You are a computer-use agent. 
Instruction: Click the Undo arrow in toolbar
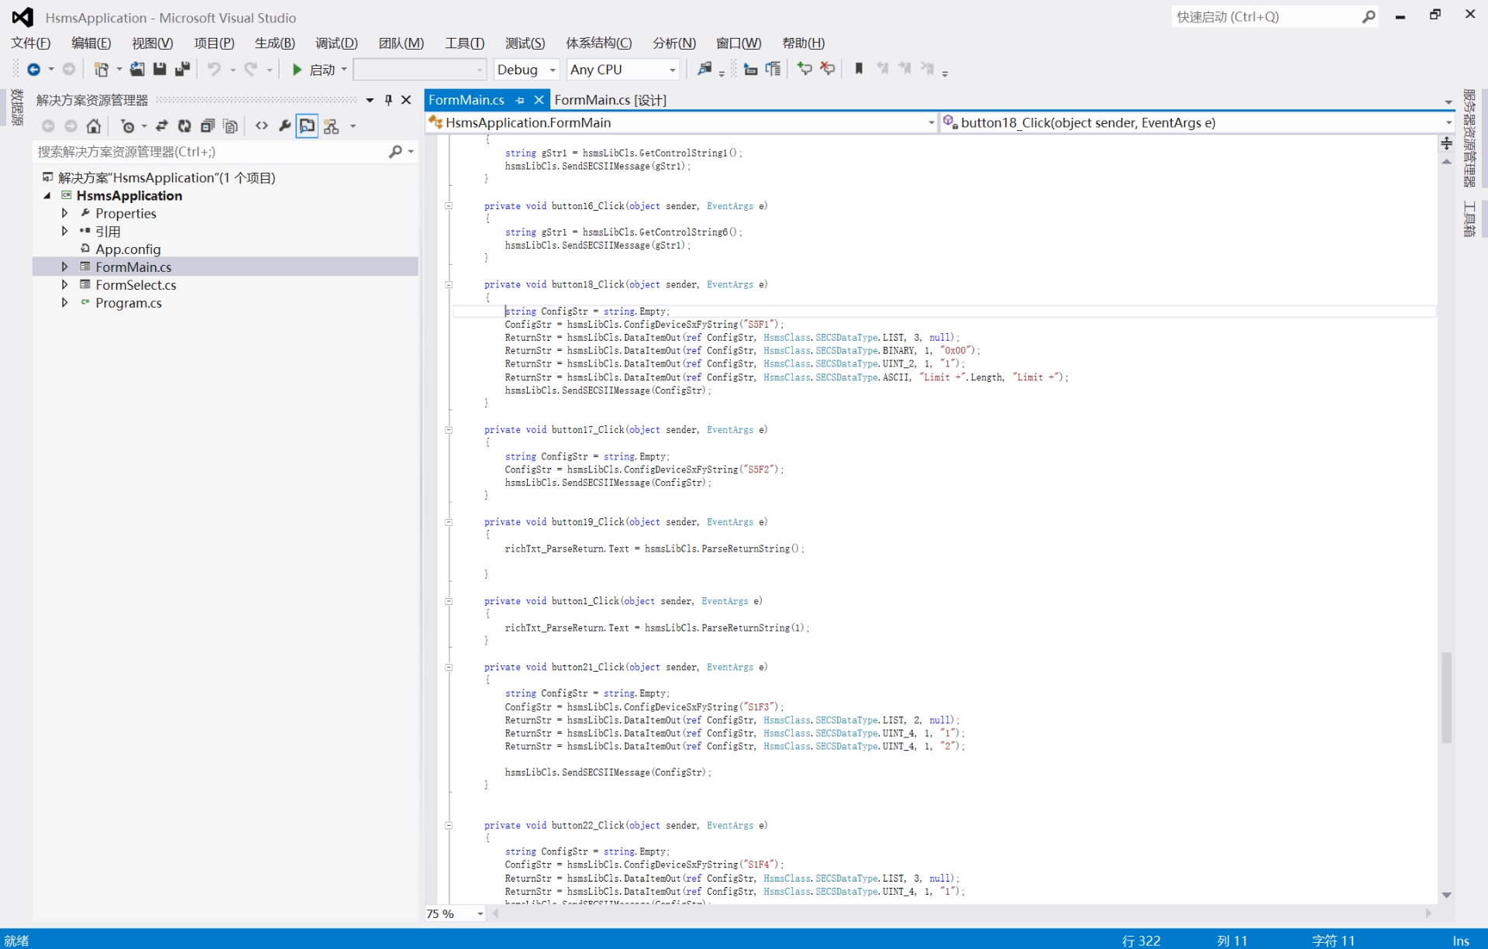[x=214, y=69]
